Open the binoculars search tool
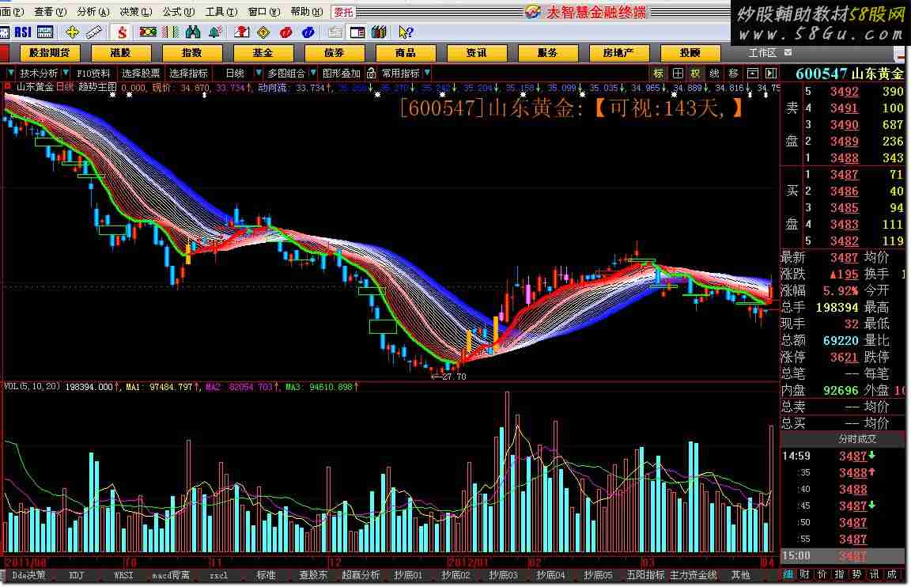 [x=193, y=32]
